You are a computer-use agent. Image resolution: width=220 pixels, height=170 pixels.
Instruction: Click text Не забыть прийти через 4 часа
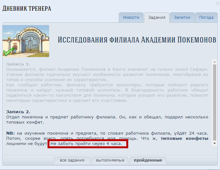click(86, 144)
